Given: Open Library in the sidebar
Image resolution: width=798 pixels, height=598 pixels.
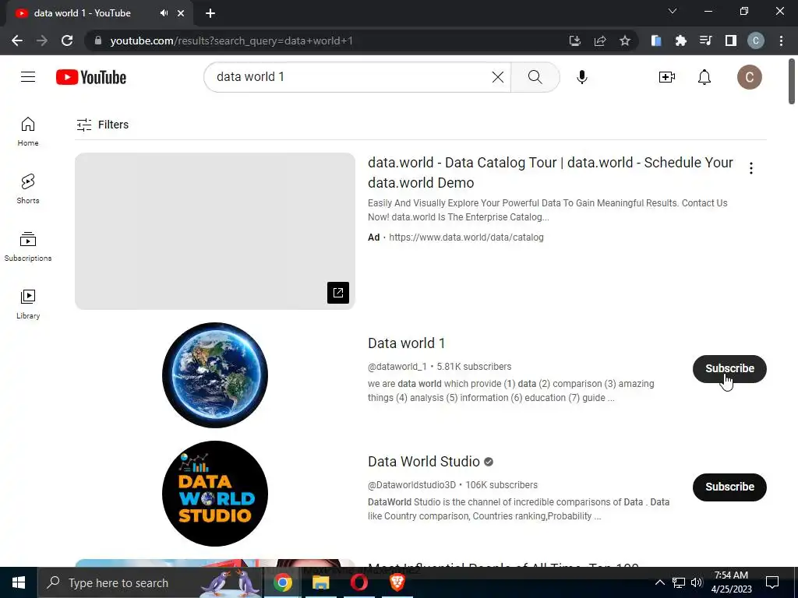Looking at the screenshot, I should pyautogui.click(x=28, y=304).
